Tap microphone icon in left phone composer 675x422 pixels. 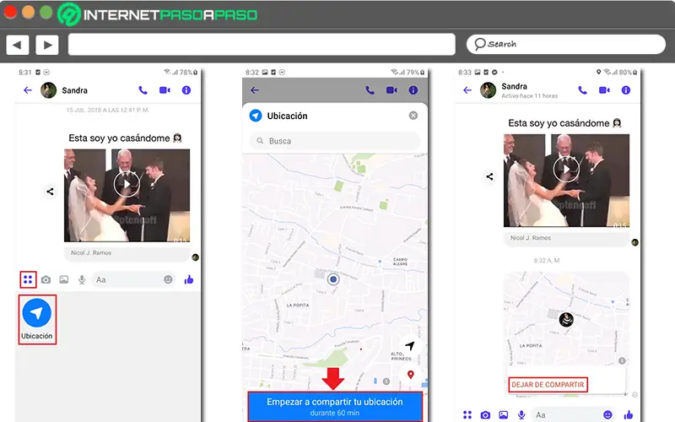tap(82, 280)
